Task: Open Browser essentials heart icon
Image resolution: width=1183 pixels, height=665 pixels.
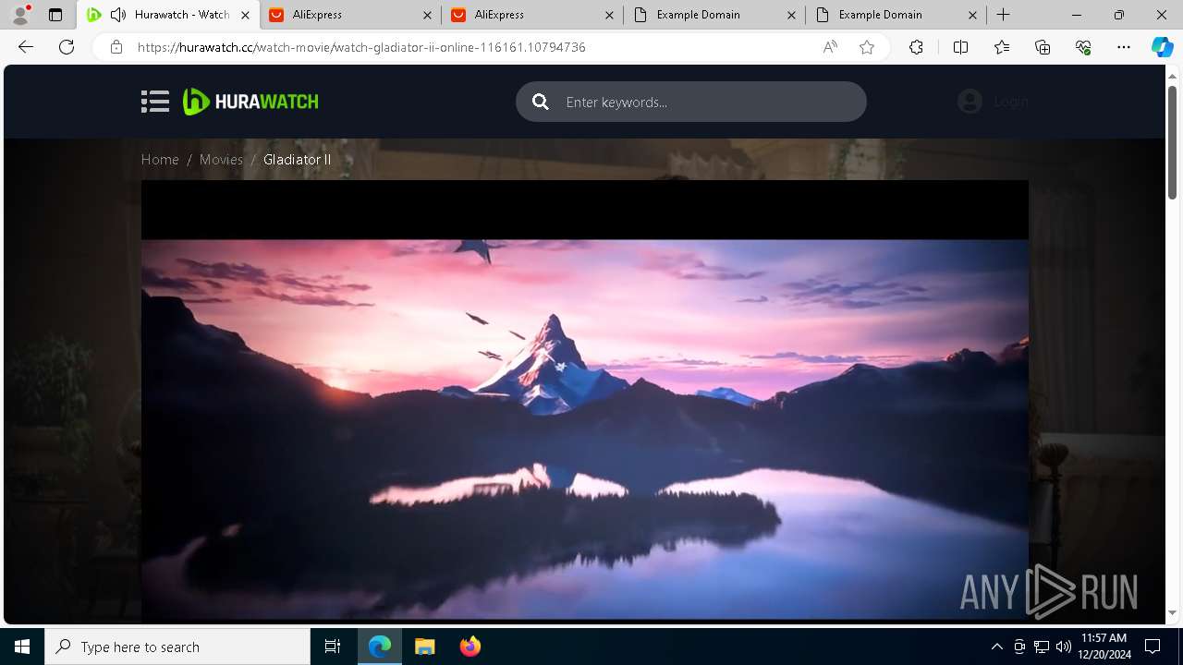Action: [x=1083, y=47]
